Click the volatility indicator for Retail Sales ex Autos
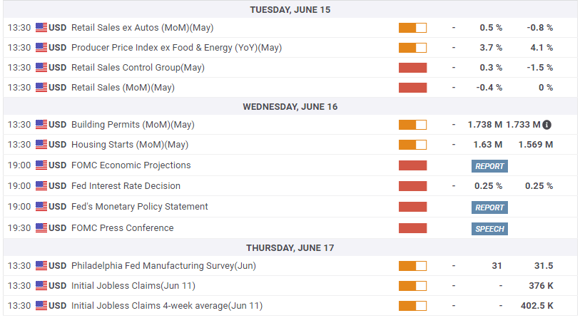 click(x=412, y=28)
